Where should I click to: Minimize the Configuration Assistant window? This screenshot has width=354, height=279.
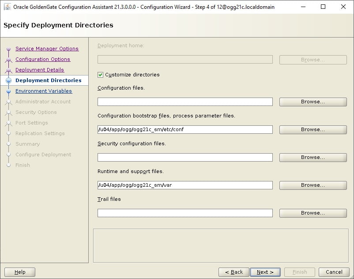303,7
